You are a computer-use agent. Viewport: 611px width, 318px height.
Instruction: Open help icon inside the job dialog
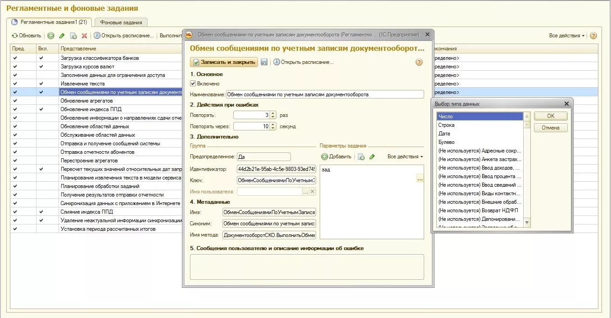click(419, 62)
